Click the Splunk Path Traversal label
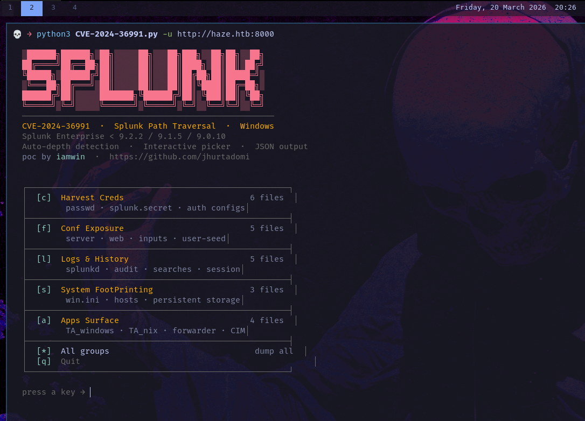This screenshot has height=421, width=585. (164, 126)
